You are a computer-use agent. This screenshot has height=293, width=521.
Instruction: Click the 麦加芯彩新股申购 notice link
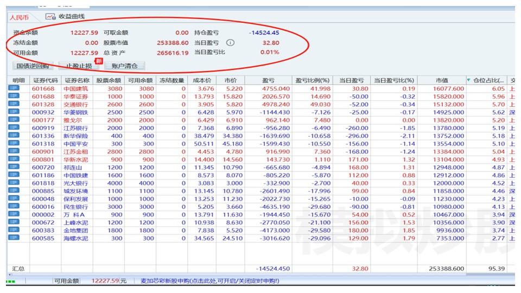pos(209,281)
